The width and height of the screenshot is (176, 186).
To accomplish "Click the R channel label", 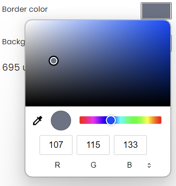I will (x=57, y=165).
